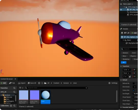Open the Scale type dropdown
The height and width of the screenshot is (110, 138).
[125, 77]
